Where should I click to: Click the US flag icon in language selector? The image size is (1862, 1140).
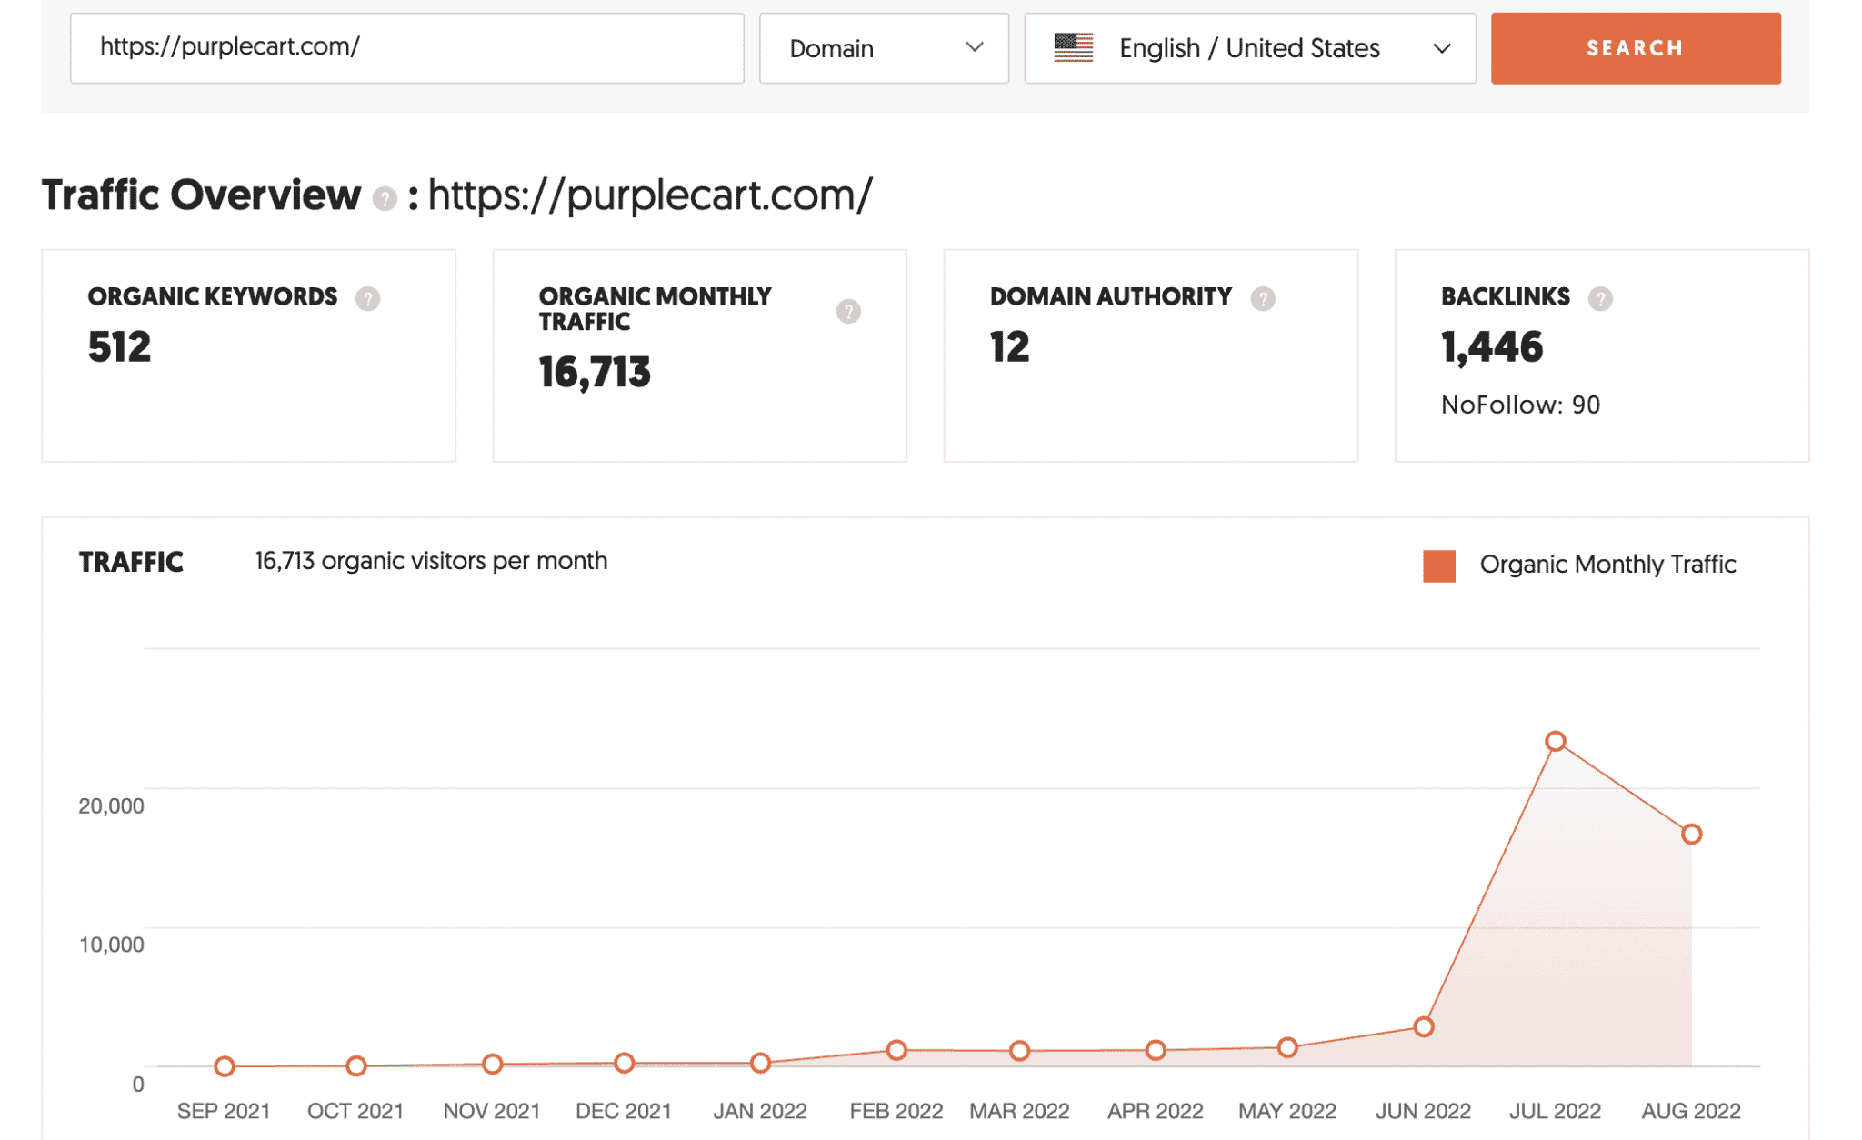pos(1073,47)
